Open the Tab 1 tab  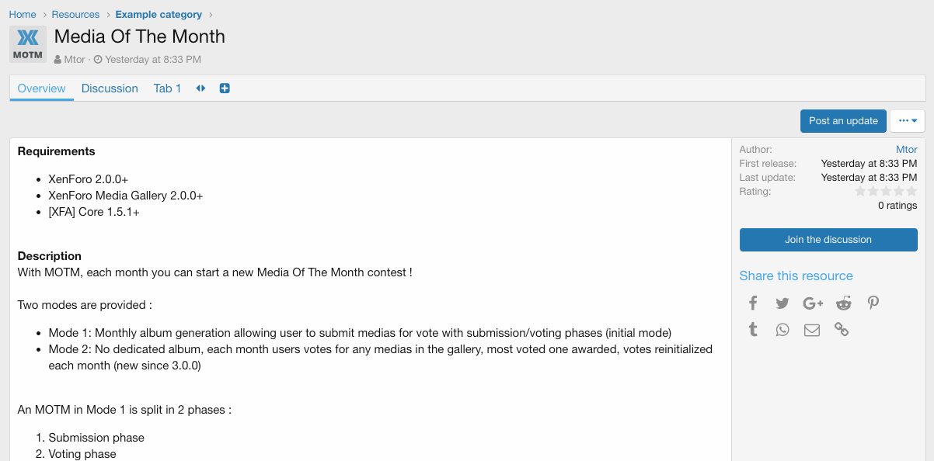coord(167,88)
